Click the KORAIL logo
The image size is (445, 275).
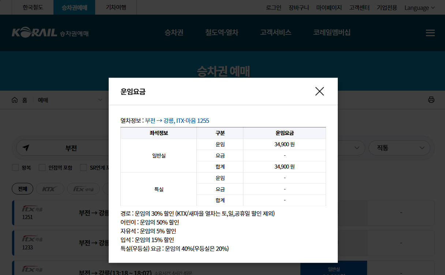click(50, 33)
